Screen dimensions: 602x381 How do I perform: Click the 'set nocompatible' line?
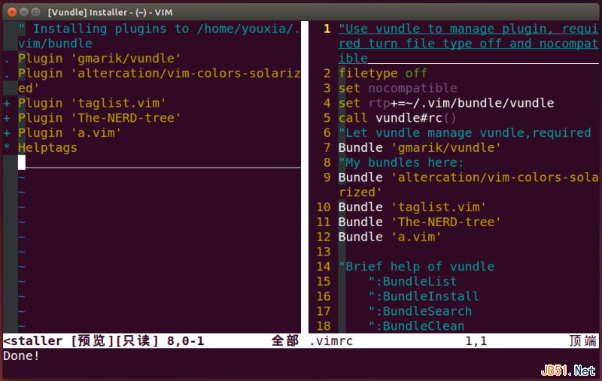coord(398,88)
